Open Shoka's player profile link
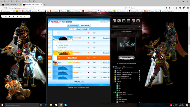 59,63
